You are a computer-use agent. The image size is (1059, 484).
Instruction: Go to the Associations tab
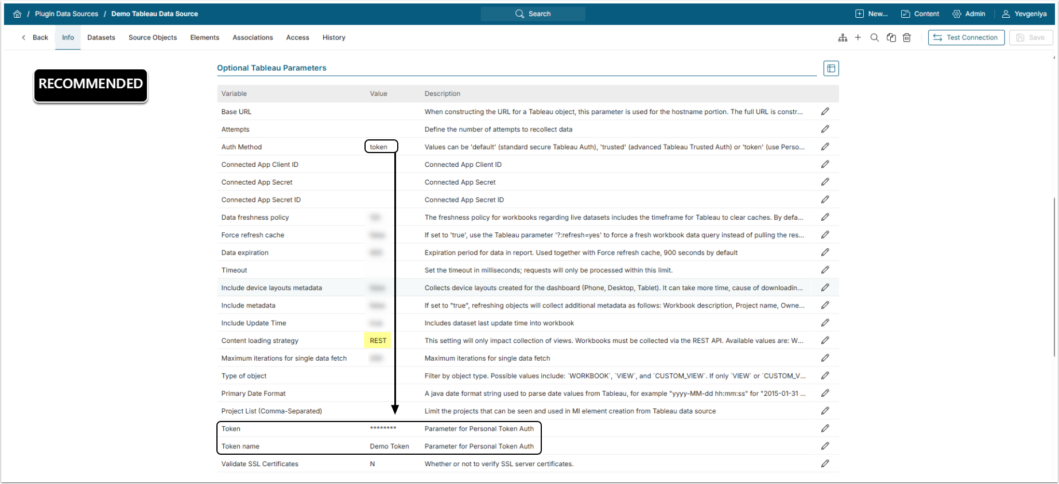pos(253,38)
